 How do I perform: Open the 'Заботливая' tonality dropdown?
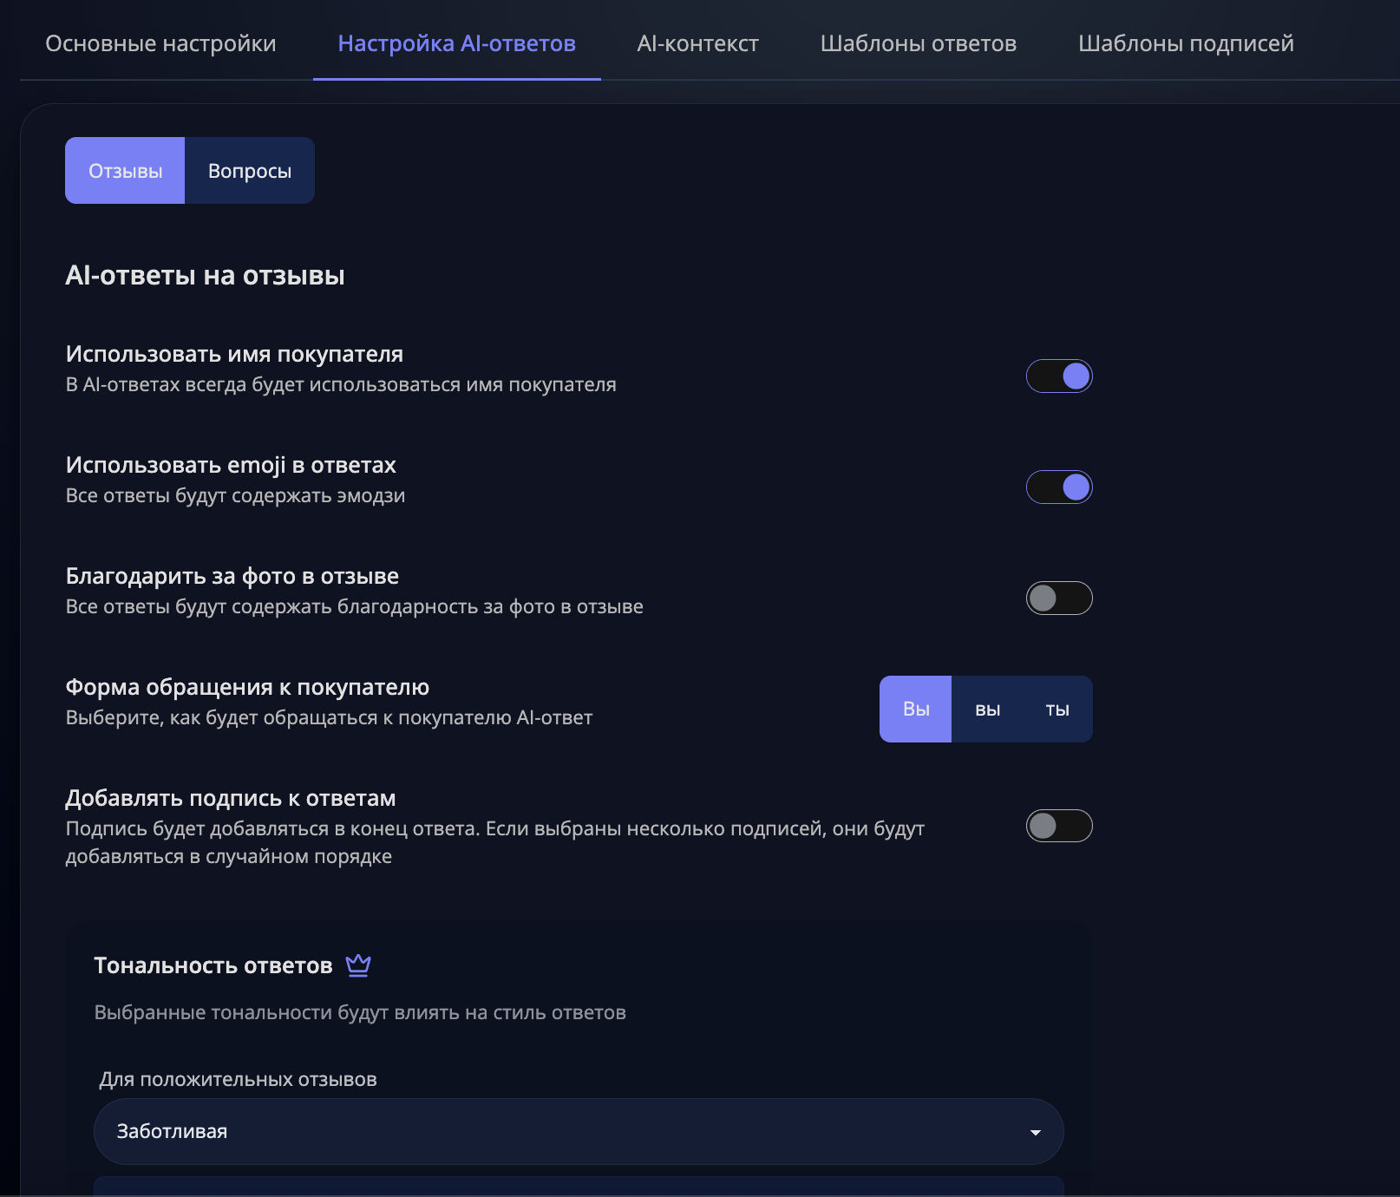[x=578, y=1131]
